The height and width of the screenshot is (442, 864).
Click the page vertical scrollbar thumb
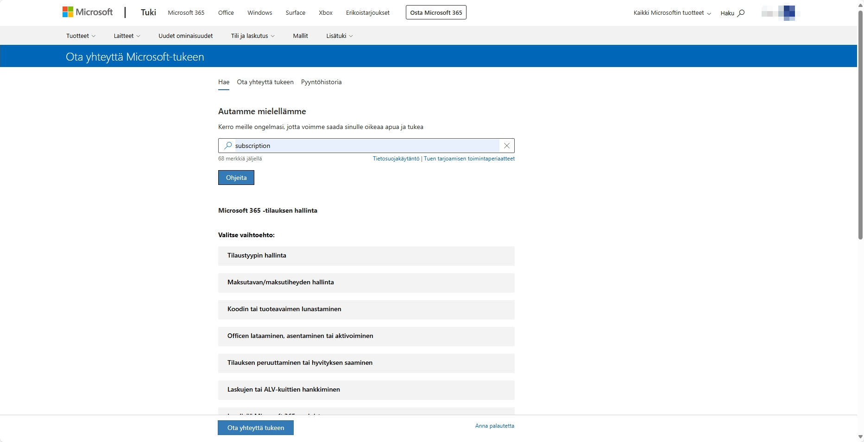pos(860,124)
